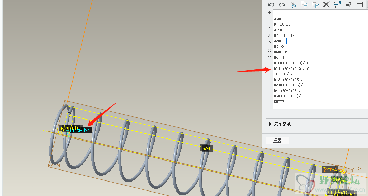Select the D6=(d0-2*D5)/11 line
The width and height of the screenshot is (368, 196).
[x=289, y=96]
